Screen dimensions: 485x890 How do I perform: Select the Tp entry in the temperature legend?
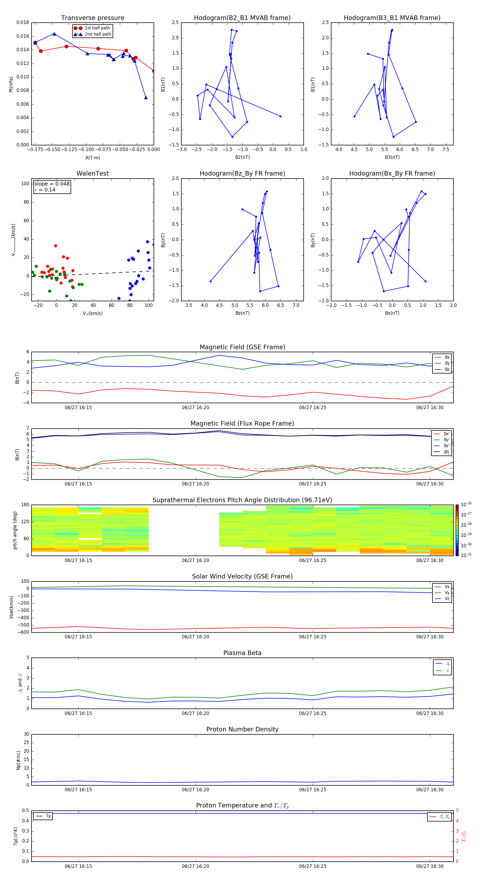tap(43, 816)
